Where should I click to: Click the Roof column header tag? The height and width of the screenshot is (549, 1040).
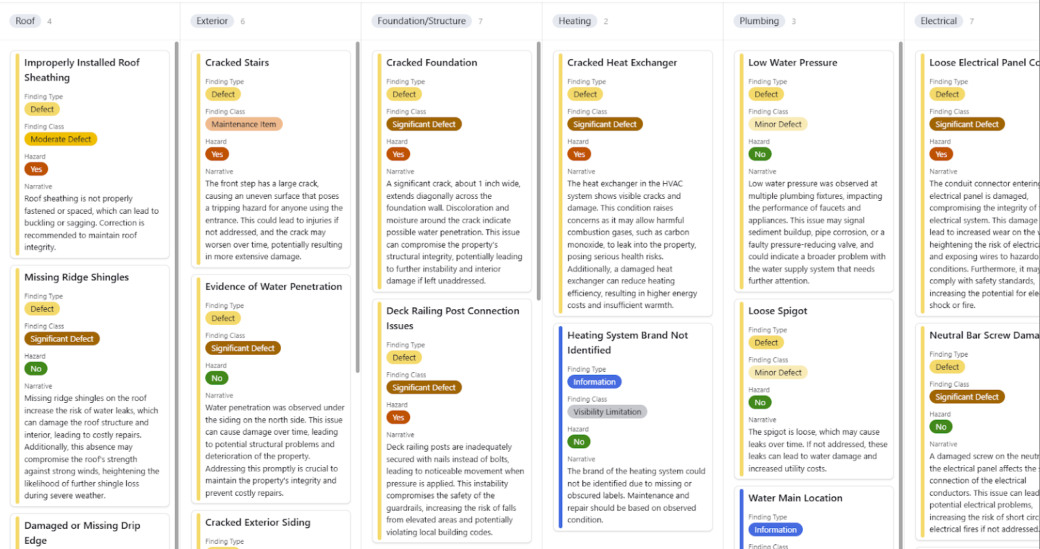[x=25, y=21]
